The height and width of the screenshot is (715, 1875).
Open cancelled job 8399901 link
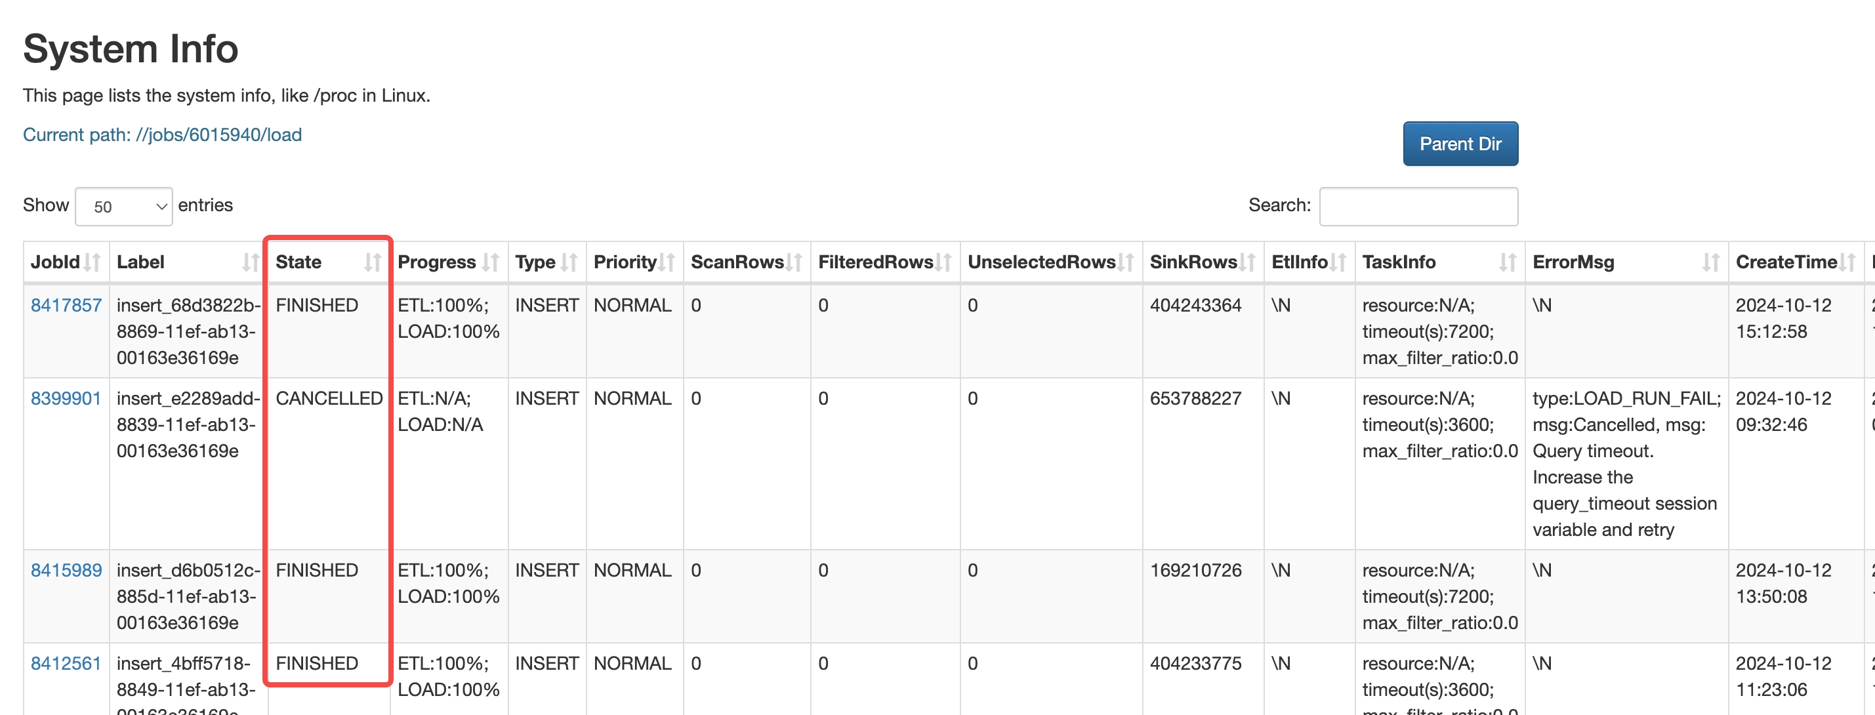66,398
